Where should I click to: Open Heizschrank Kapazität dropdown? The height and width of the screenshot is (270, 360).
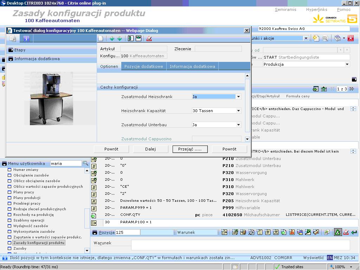[x=239, y=111]
